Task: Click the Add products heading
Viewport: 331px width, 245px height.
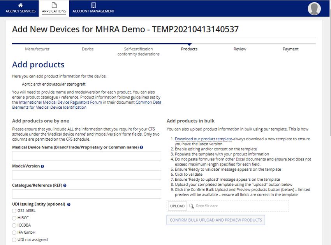Action: (x=38, y=65)
